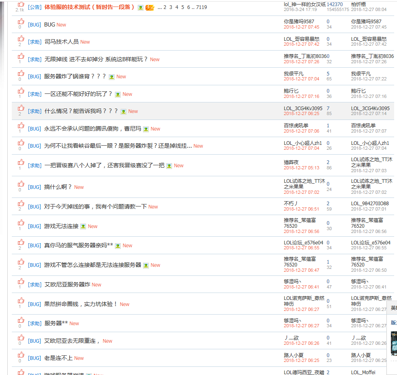
Task: Click thumbs-up for "老是连不上" thread
Action: (20, 355)
